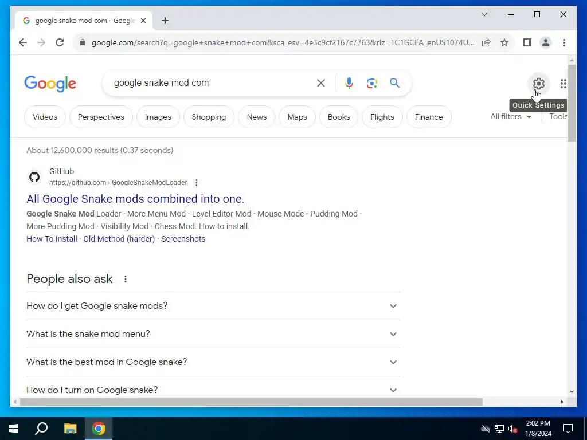Open the muted volume tray icon
587x440 pixels.
[x=513, y=429]
